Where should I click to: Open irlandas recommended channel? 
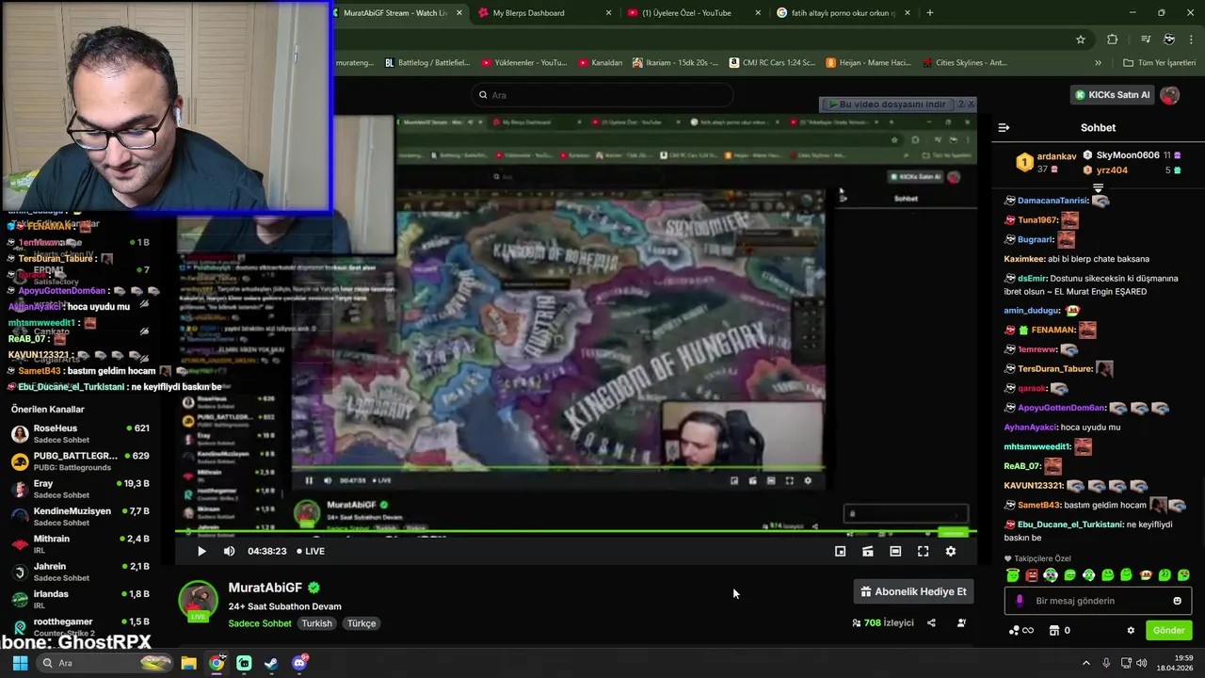click(x=80, y=599)
